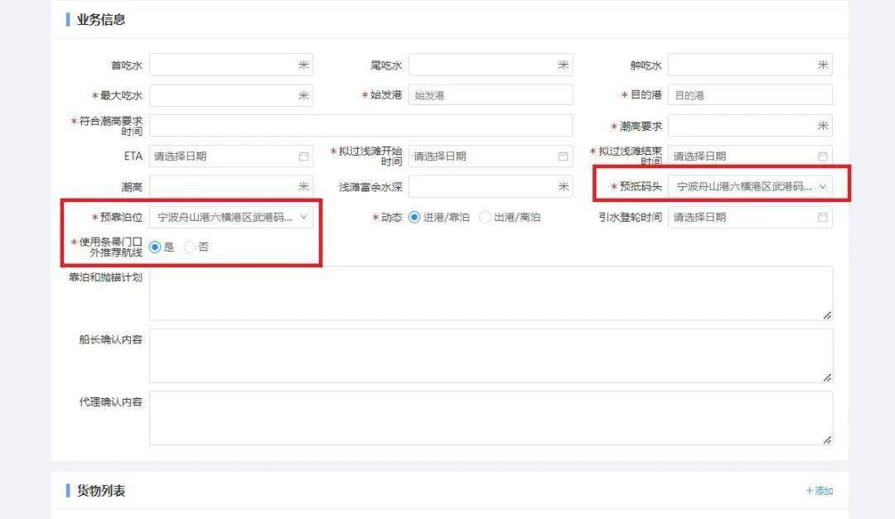Select the 进港/靠泊 radio button

pos(414,218)
